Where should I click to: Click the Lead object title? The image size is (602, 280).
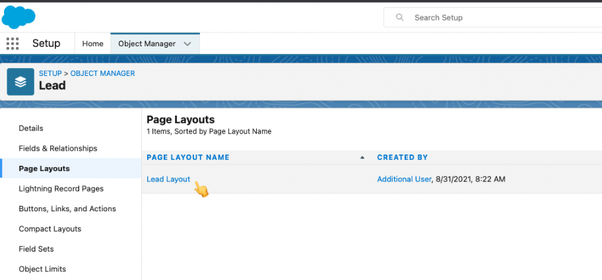(x=52, y=85)
